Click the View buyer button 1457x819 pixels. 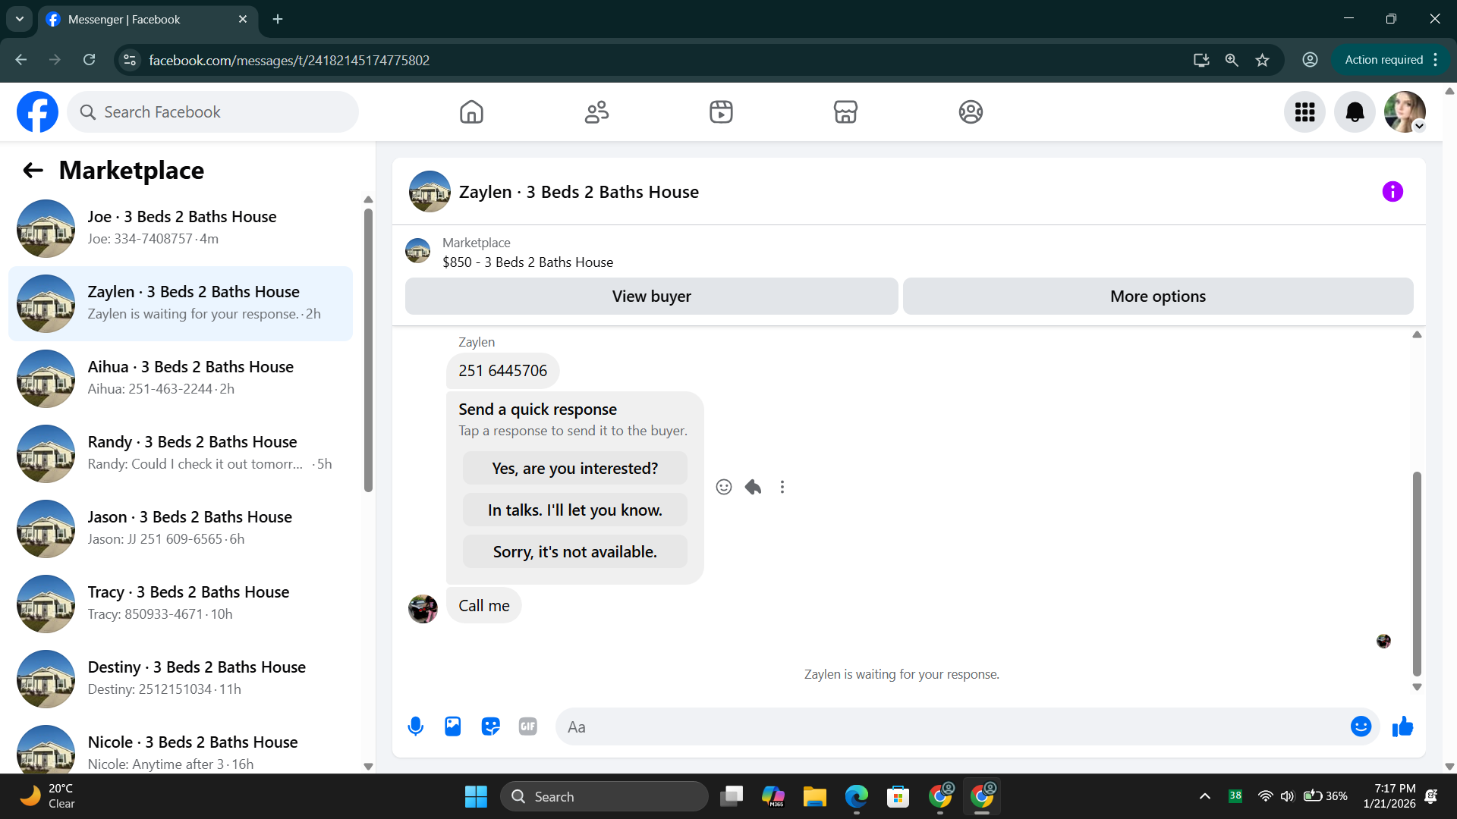(x=651, y=297)
